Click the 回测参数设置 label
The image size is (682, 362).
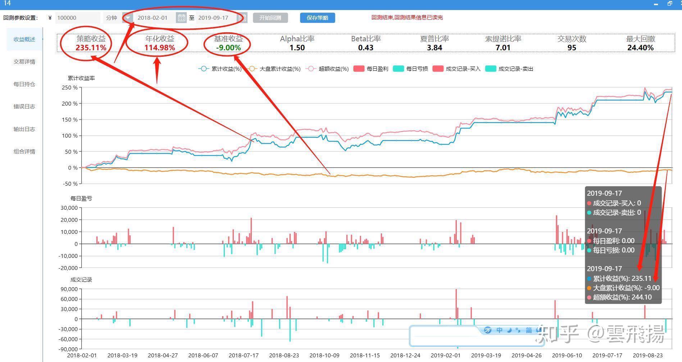tap(21, 18)
